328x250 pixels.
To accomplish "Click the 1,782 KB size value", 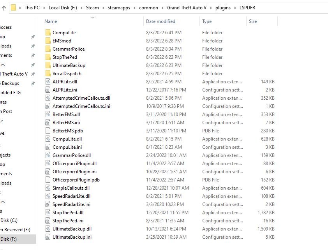I will pyautogui.click(x=266, y=213).
